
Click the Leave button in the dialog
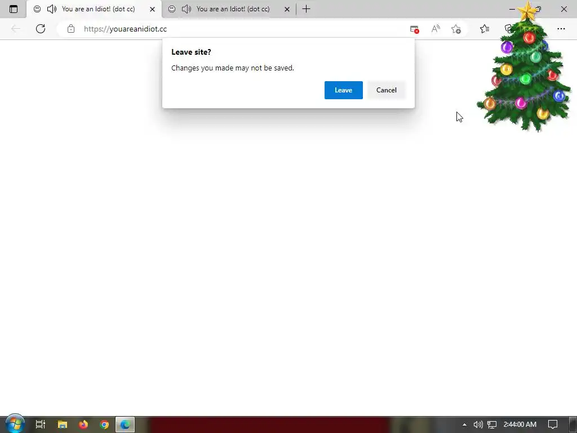(343, 90)
